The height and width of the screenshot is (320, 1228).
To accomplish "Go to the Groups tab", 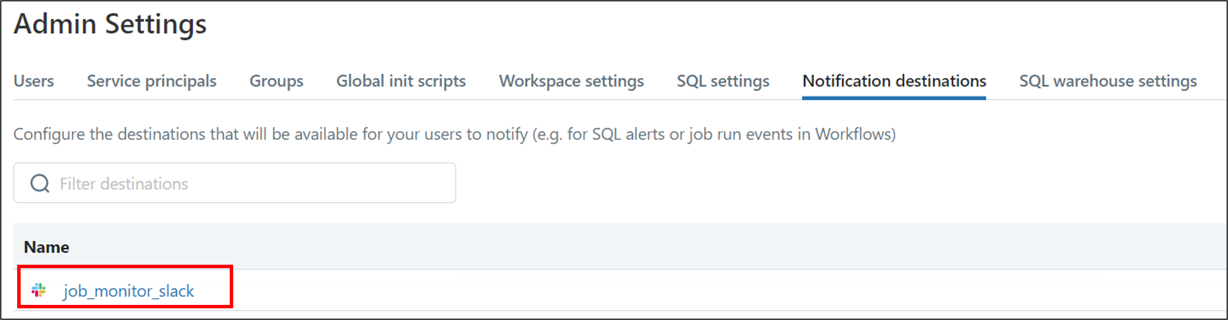I will point(276,81).
